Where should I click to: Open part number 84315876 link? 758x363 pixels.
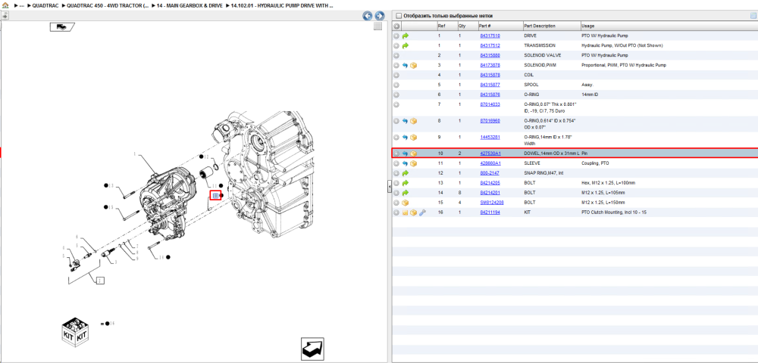point(490,95)
